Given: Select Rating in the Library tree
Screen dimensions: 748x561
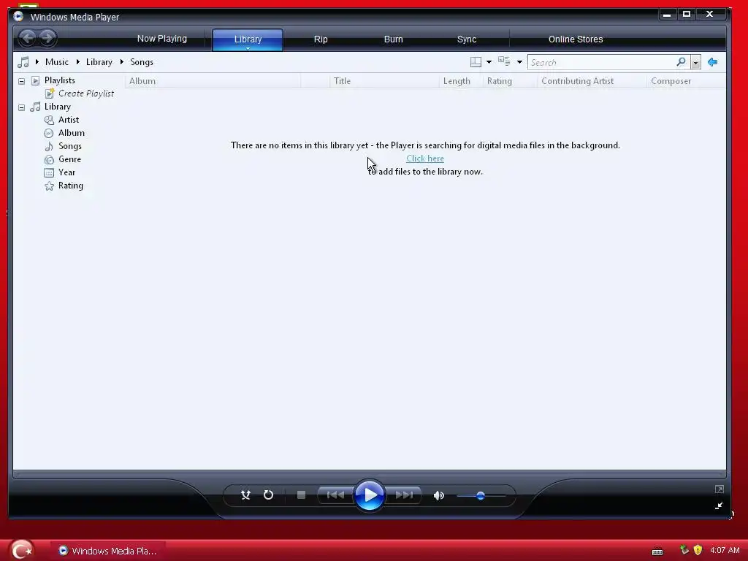Looking at the screenshot, I should click(71, 186).
